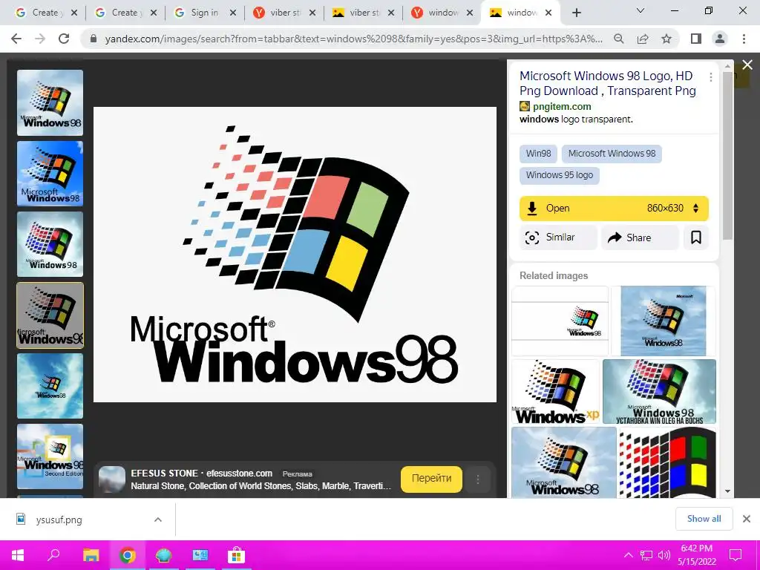Open the Windows Start menu

(x=18, y=555)
